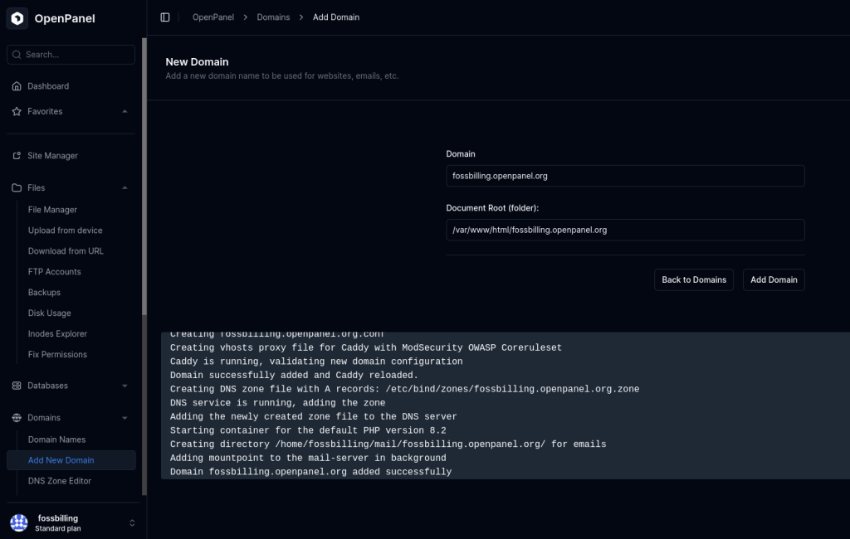Toggle the sidebar panel icon
Image resolution: width=850 pixels, height=539 pixels.
tap(165, 17)
